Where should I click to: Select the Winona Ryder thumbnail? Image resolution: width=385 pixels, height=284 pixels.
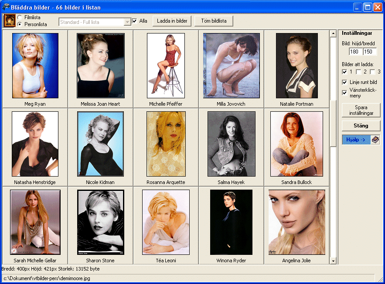(231, 222)
